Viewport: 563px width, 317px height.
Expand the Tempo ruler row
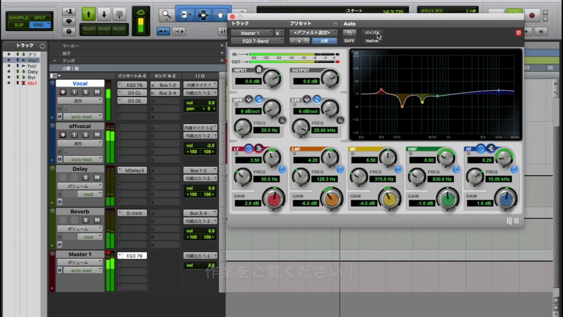coord(55,61)
